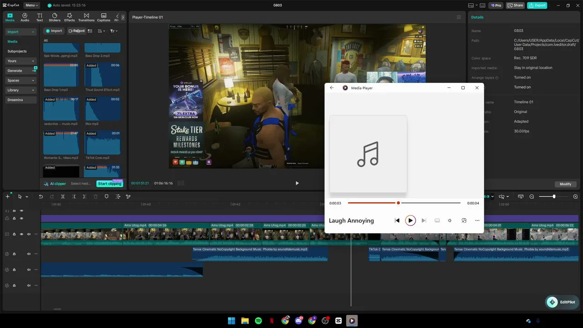Open the Effects panel
Screen dimensions: 583x328
69,17
